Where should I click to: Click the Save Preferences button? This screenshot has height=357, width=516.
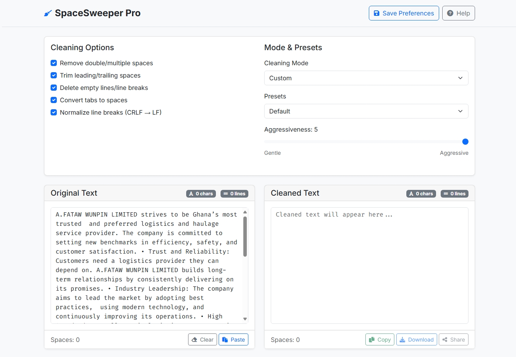point(404,13)
